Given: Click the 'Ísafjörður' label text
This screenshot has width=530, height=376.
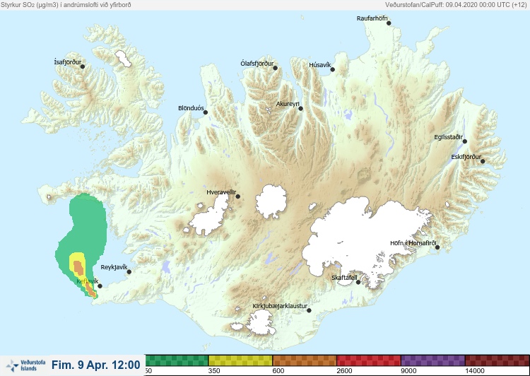Looking at the screenshot, I should (x=68, y=62).
